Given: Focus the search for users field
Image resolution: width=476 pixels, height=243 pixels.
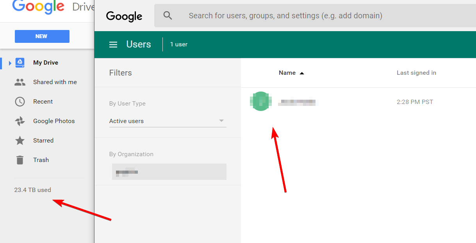Looking at the screenshot, I should point(315,16).
